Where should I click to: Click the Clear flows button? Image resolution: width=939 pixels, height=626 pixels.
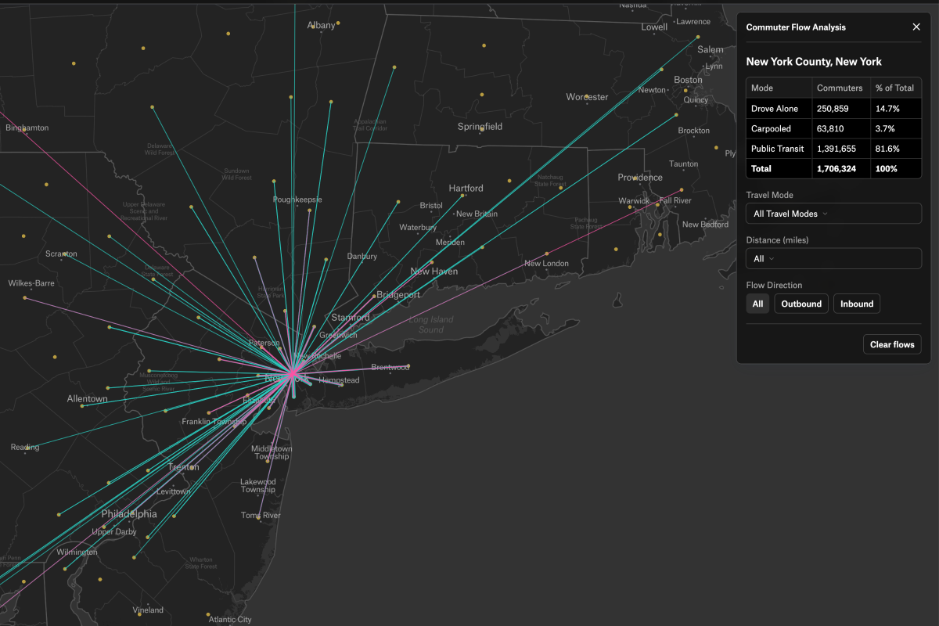pos(891,344)
